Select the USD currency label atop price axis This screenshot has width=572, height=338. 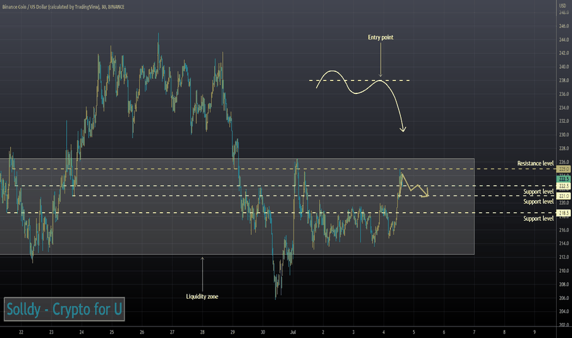pos(563,6)
